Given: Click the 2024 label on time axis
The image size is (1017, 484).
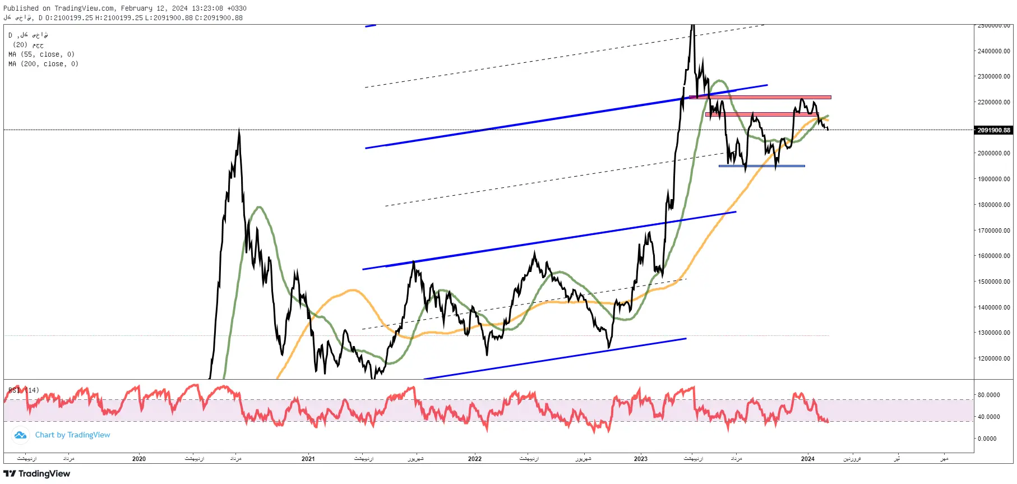Looking at the screenshot, I should click(808, 459).
